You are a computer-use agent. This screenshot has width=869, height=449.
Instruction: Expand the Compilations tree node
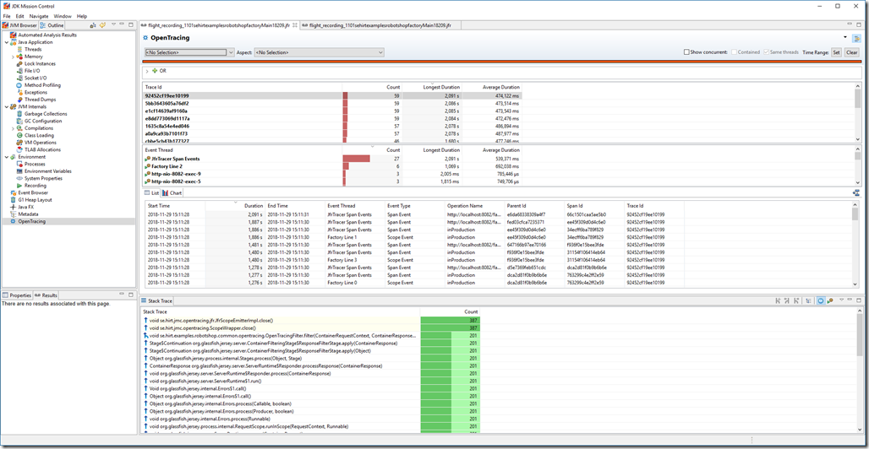pyautogui.click(x=13, y=128)
